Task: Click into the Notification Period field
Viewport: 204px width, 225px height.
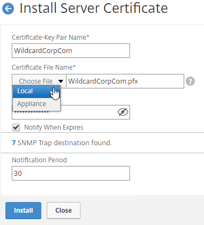Action: point(71,173)
